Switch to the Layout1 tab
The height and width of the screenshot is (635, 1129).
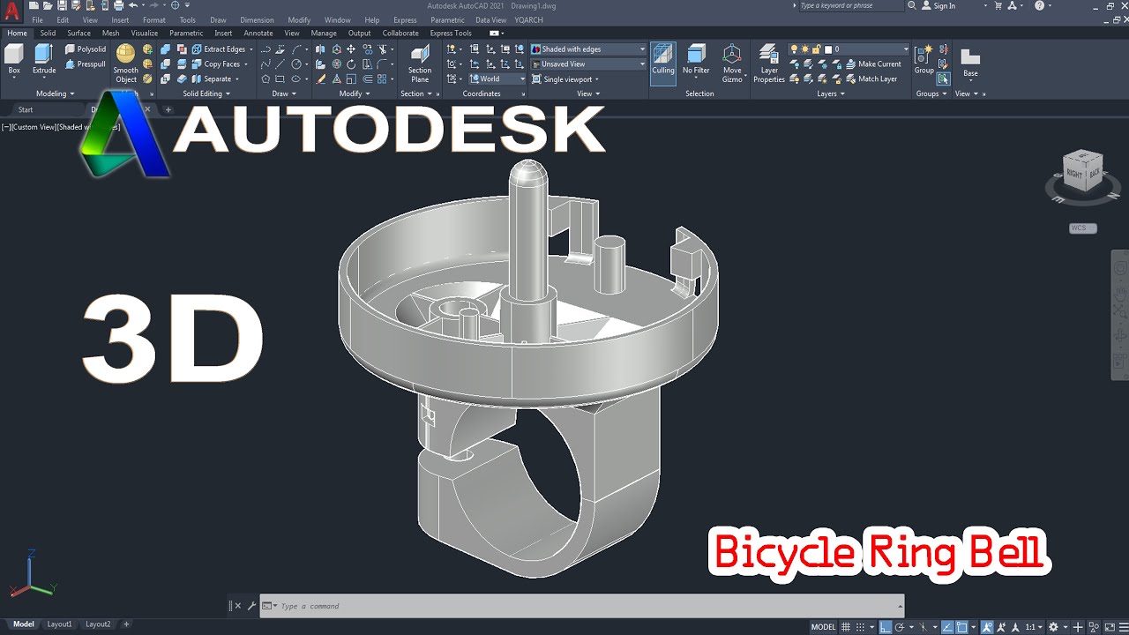click(x=59, y=624)
